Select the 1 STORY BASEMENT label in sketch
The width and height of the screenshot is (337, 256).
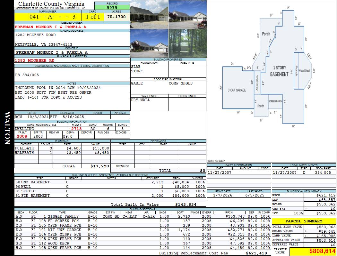pos(279,71)
